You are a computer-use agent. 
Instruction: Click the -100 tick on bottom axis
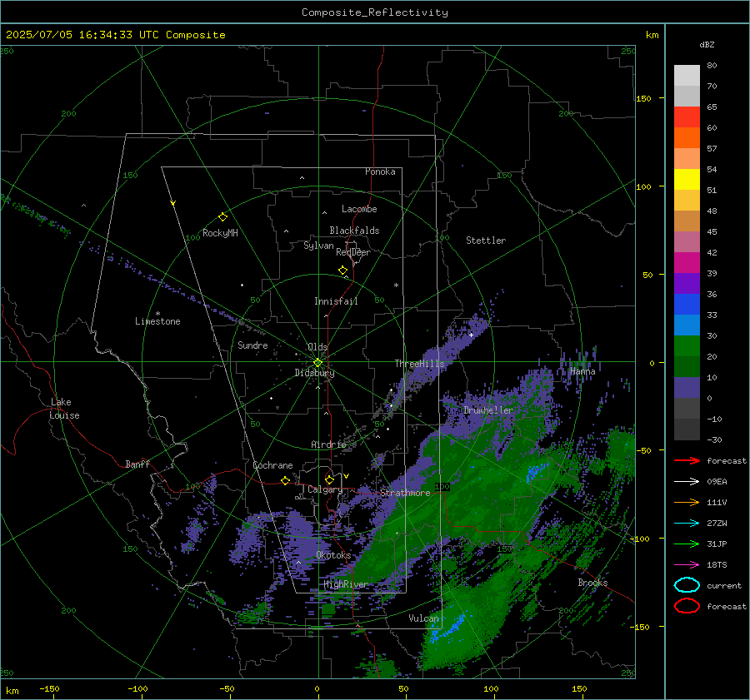coord(137,688)
